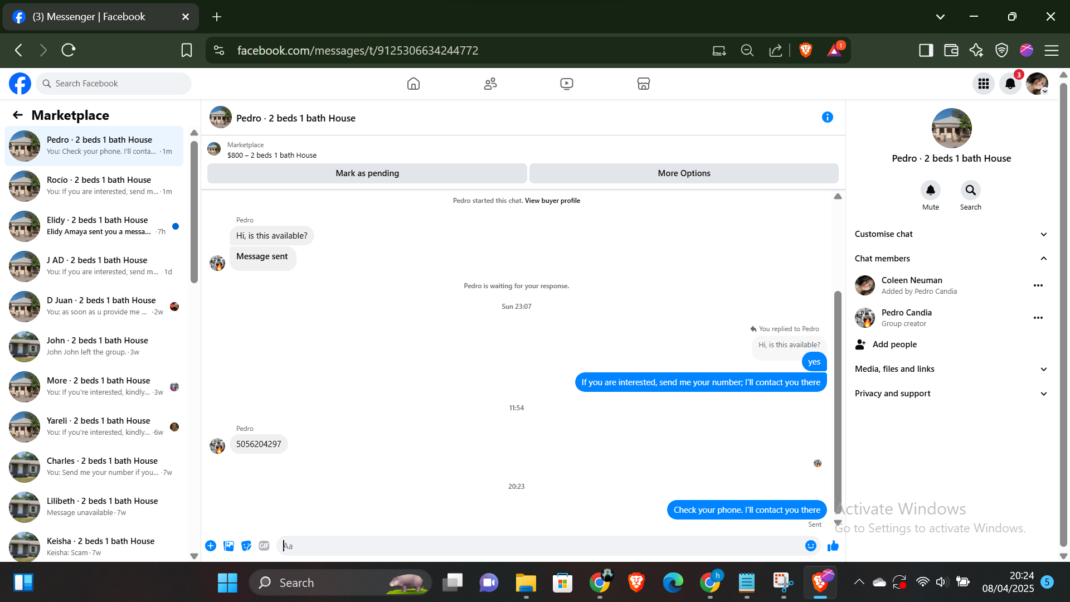Screen dimensions: 1070x602
Task: Open the emoji picker in message box
Action: click(x=811, y=546)
